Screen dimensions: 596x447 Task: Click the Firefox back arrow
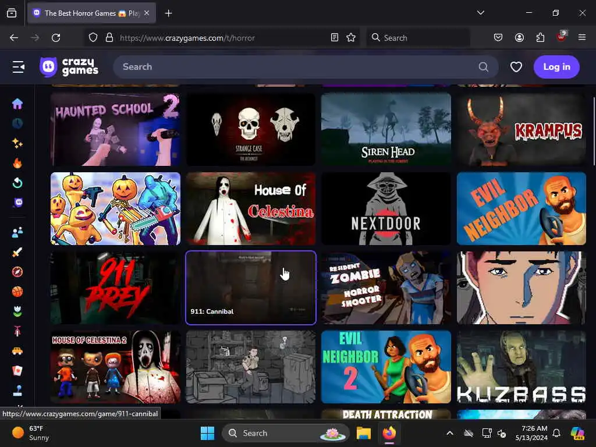(x=14, y=38)
